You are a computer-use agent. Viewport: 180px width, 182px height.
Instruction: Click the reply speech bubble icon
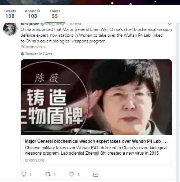[x=24, y=174]
